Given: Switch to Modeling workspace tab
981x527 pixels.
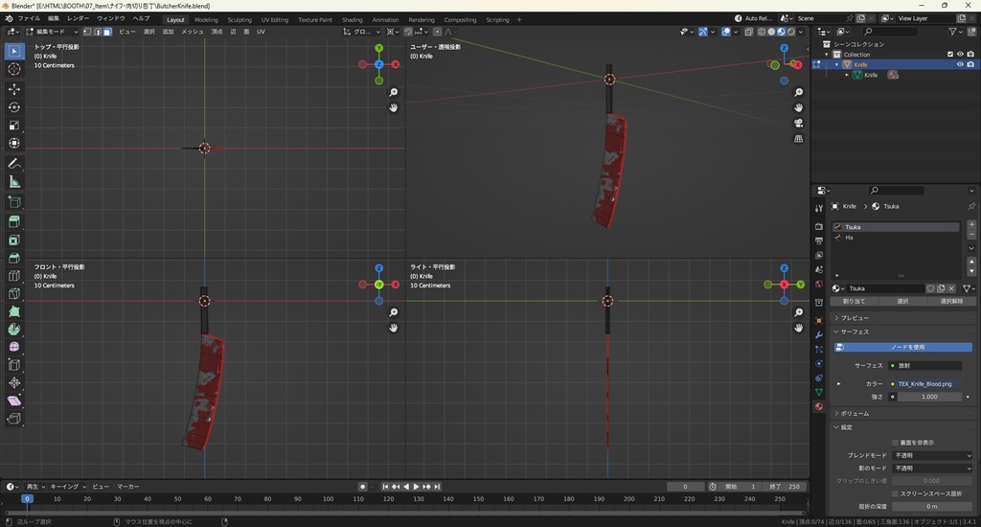Looking at the screenshot, I should [x=206, y=20].
